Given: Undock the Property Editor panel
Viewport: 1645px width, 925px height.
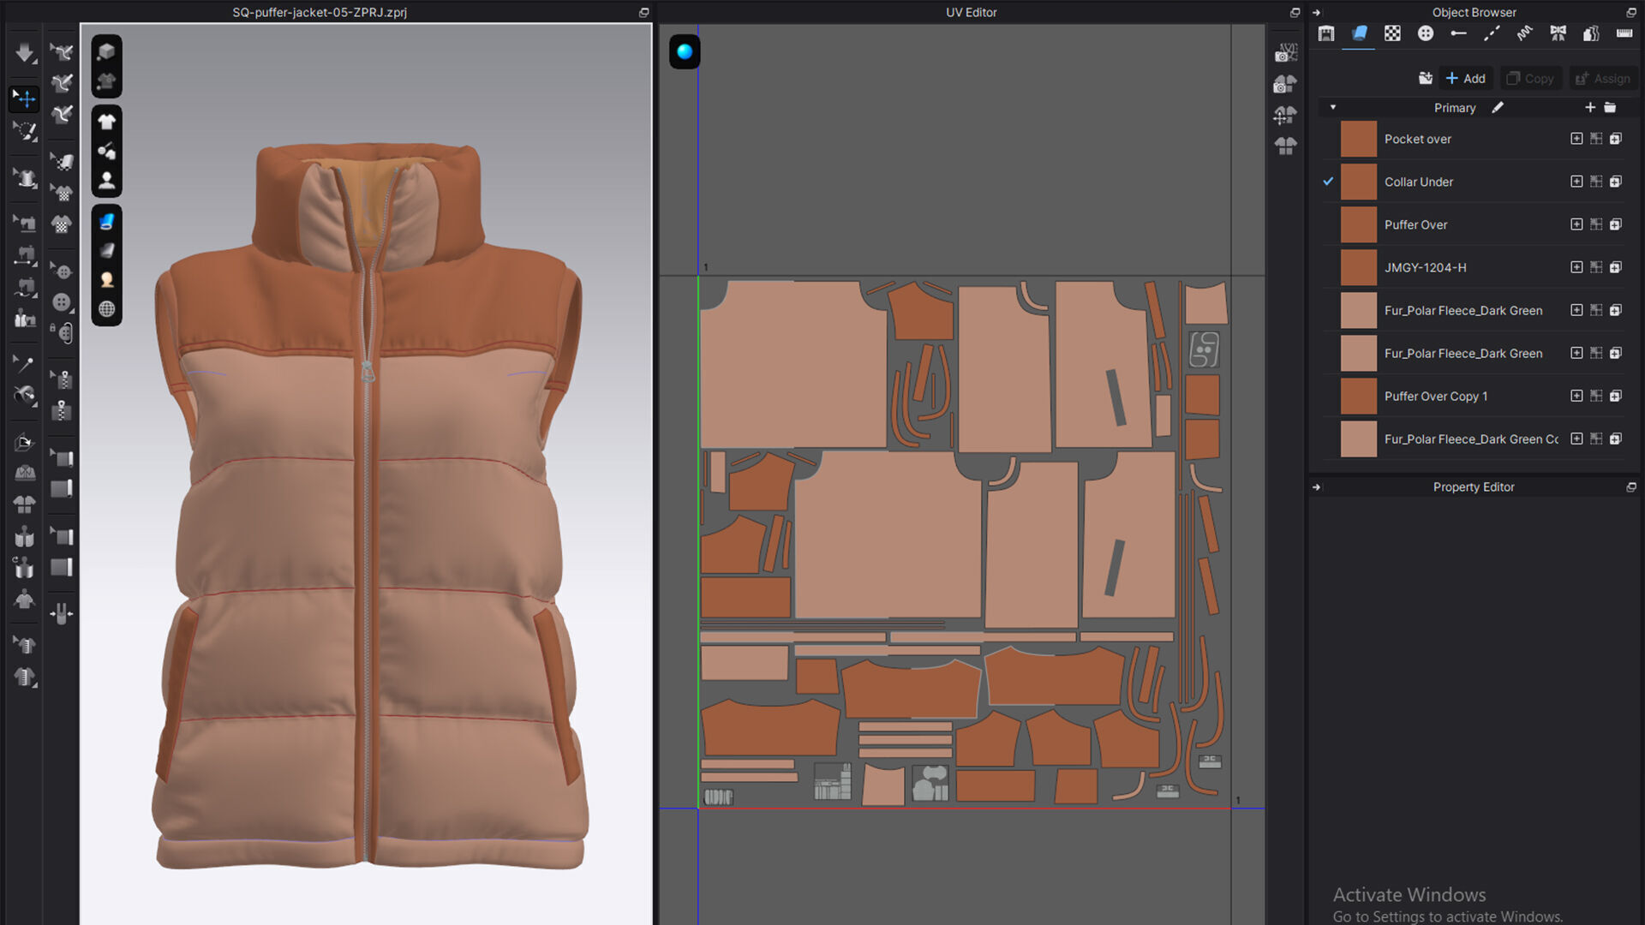Looking at the screenshot, I should click(x=1631, y=486).
